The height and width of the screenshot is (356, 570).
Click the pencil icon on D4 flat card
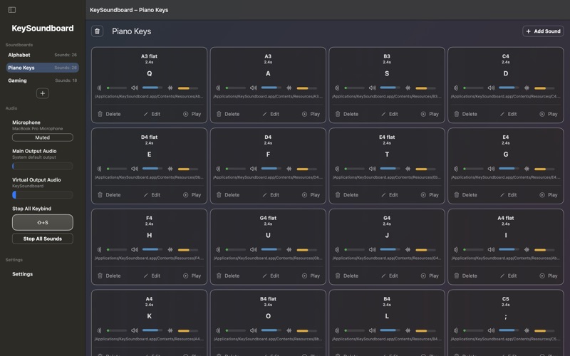pos(146,195)
